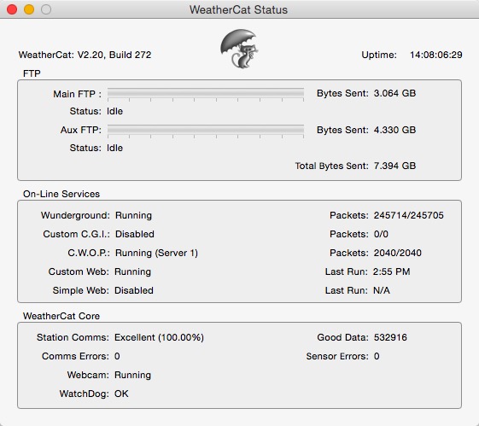Click C.W.O.P. Running (Server 1) status
The image size is (479, 426).
[156, 254]
